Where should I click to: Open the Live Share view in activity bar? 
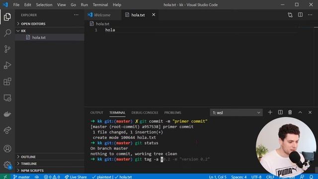coord(7,130)
